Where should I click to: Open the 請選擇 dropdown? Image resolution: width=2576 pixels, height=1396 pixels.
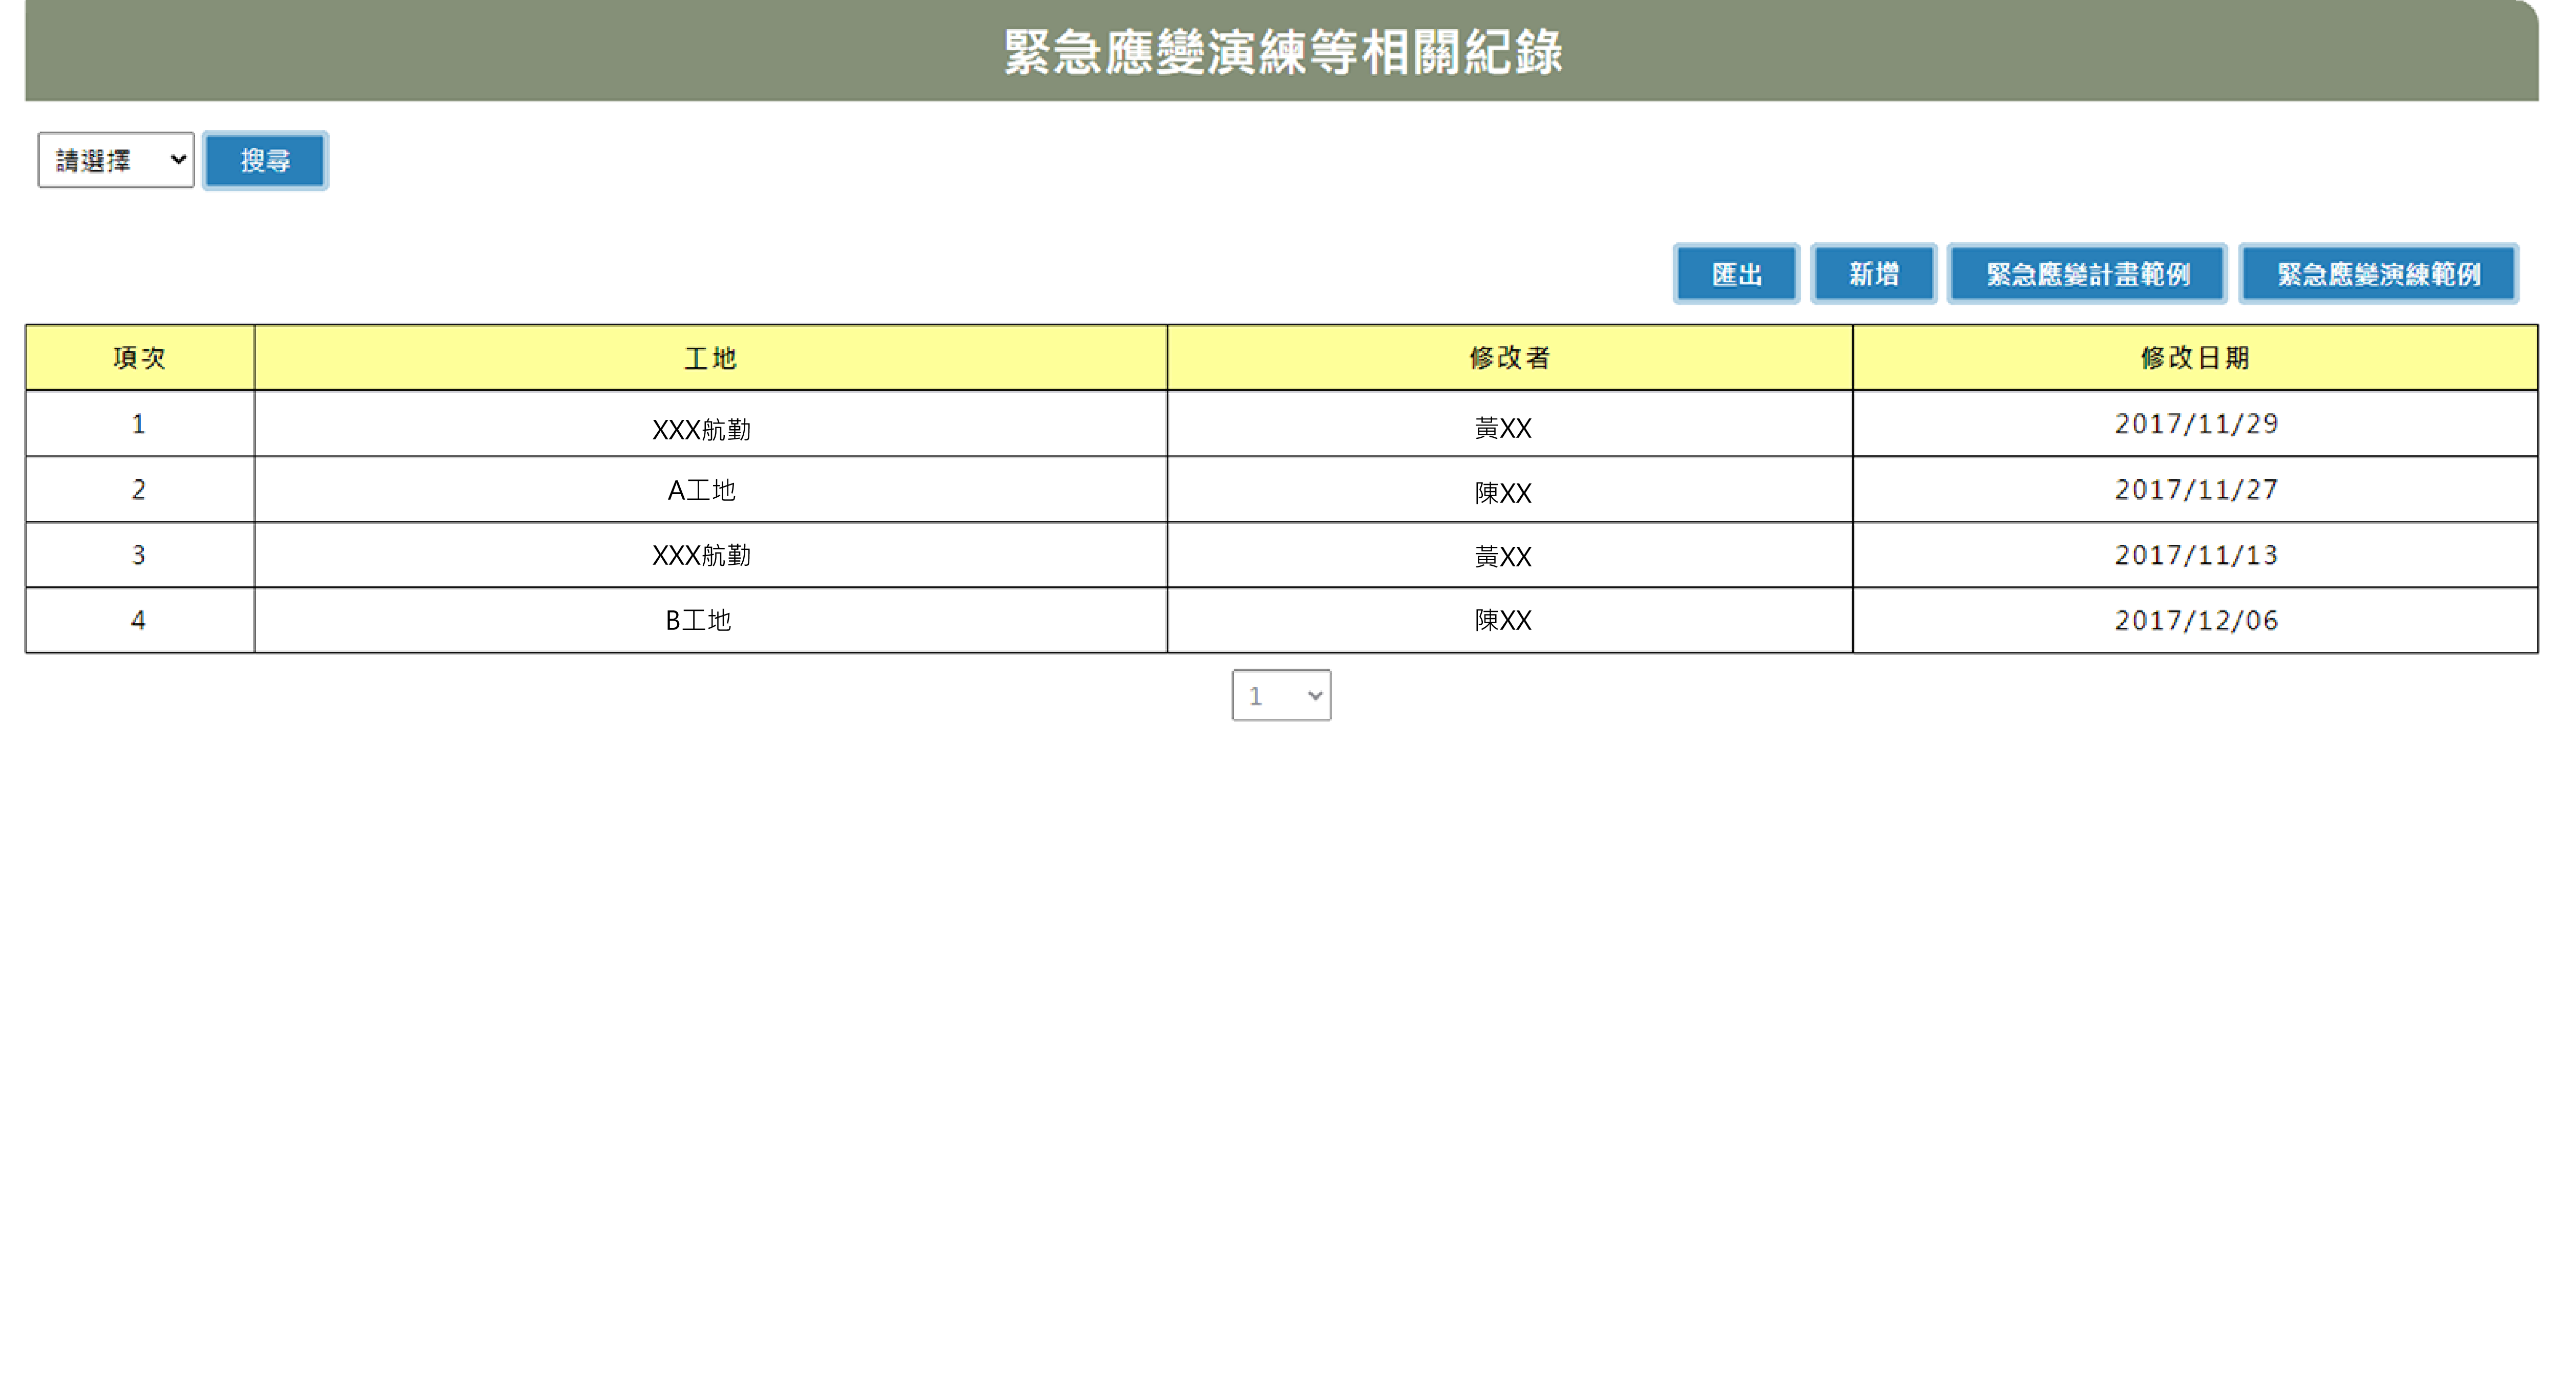(x=116, y=160)
